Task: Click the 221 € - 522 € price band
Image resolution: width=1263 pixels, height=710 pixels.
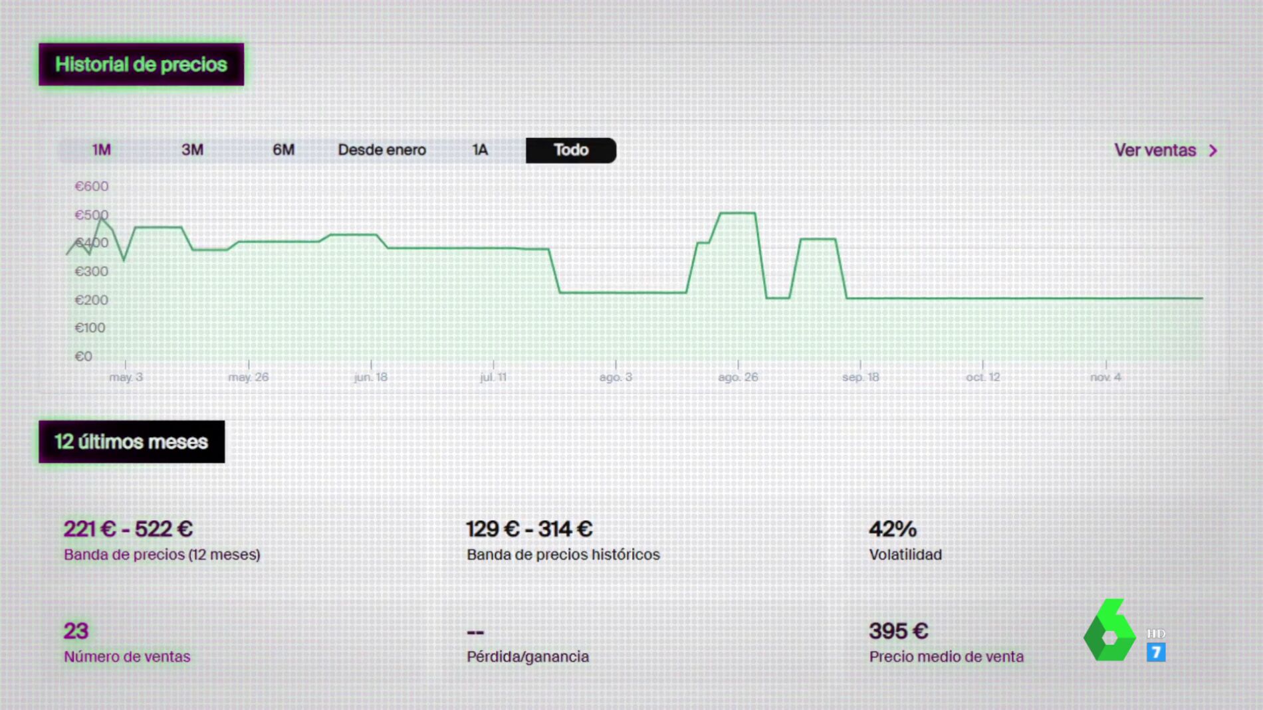Action: 128,529
